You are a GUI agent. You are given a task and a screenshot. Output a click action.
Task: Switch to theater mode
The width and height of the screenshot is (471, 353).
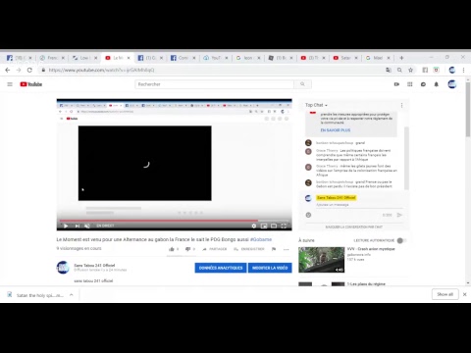click(x=274, y=226)
